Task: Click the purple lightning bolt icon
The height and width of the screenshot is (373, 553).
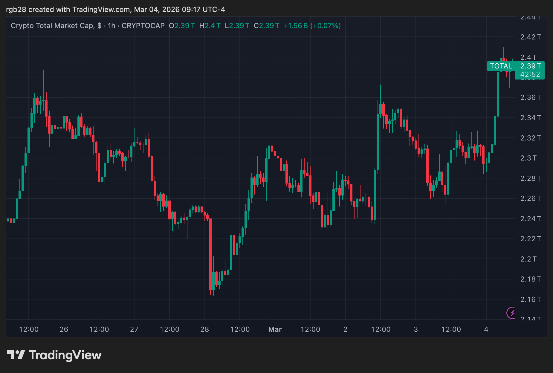Action: coord(512,313)
